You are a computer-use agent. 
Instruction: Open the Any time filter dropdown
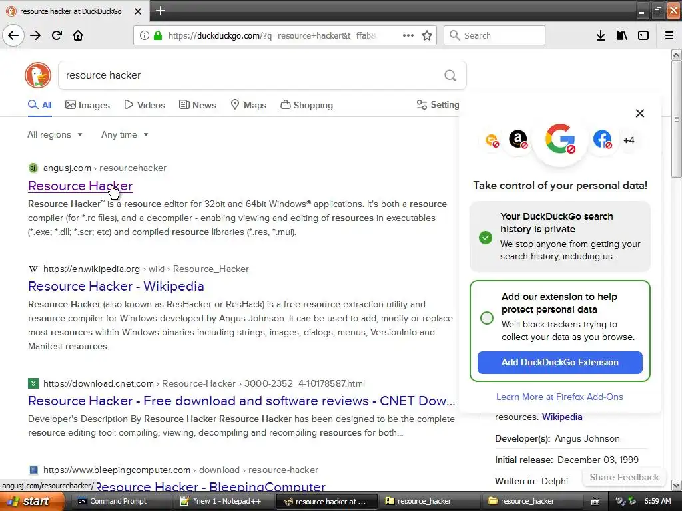[125, 134]
